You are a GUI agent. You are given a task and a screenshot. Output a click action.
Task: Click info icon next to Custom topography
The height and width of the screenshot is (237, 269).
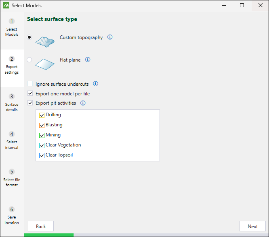tap(110, 37)
